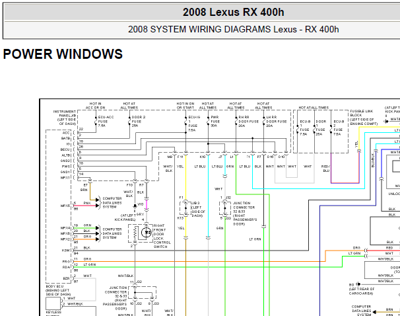
Task: Click the ECU-IG 1 FUSE 7.5A label
Action: tap(194, 124)
